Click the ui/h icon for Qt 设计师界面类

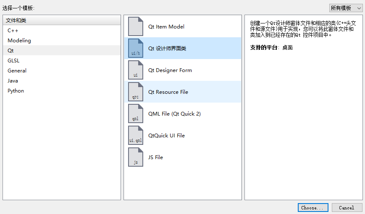coord(136,48)
